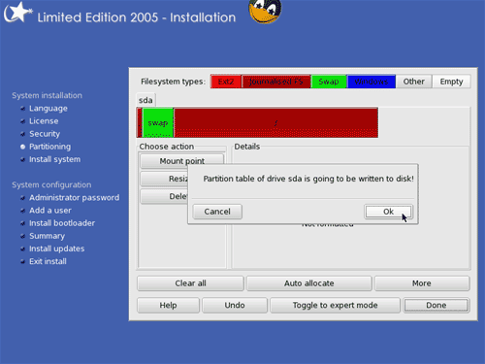Image resolution: width=485 pixels, height=364 pixels.
Task: Click the Summary step bullet icon
Action: point(22,236)
